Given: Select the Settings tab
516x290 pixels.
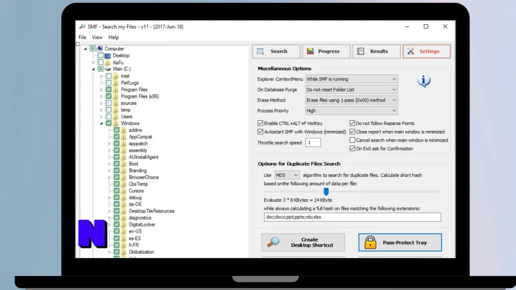Looking at the screenshot, I should coord(426,51).
